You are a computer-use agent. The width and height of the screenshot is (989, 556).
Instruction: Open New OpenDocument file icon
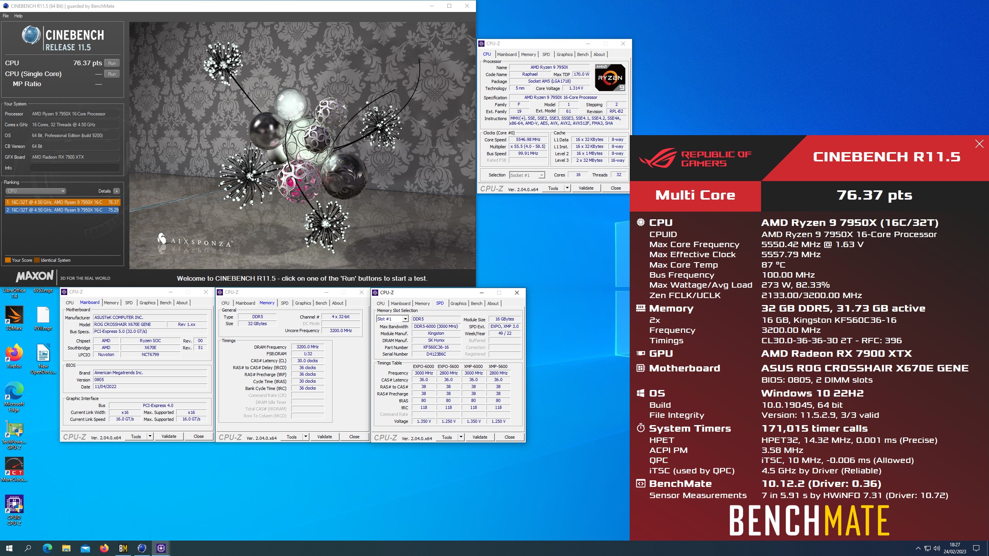point(43,358)
